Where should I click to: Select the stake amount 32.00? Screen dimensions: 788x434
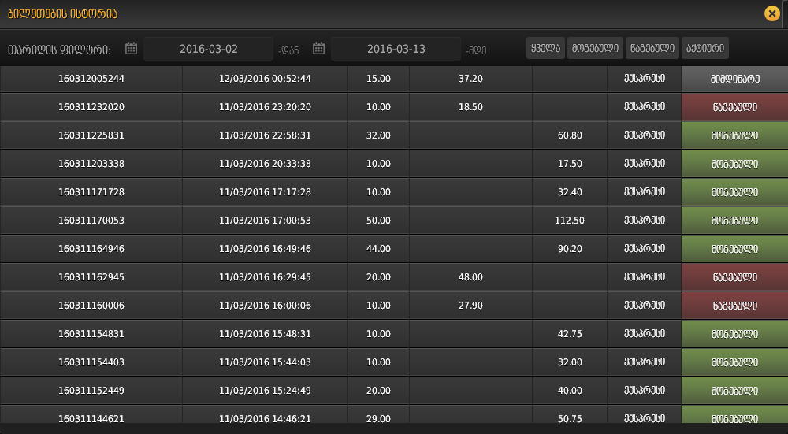coord(378,135)
